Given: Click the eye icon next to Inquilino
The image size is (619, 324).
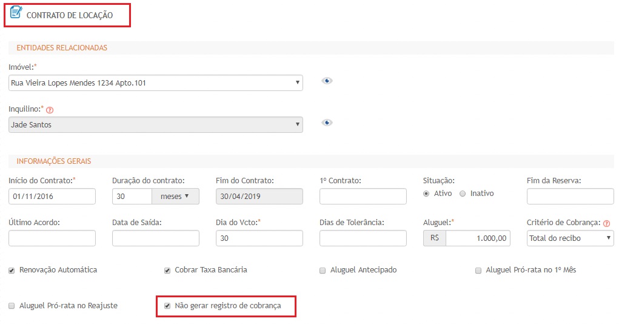Looking at the screenshot, I should 327,123.
